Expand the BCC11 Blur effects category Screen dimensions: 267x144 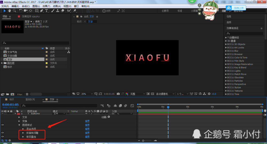(x=226, y=51)
